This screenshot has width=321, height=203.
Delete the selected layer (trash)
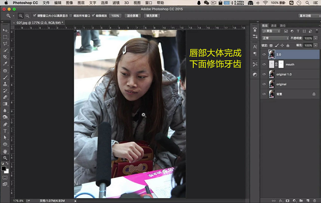(x=314, y=201)
